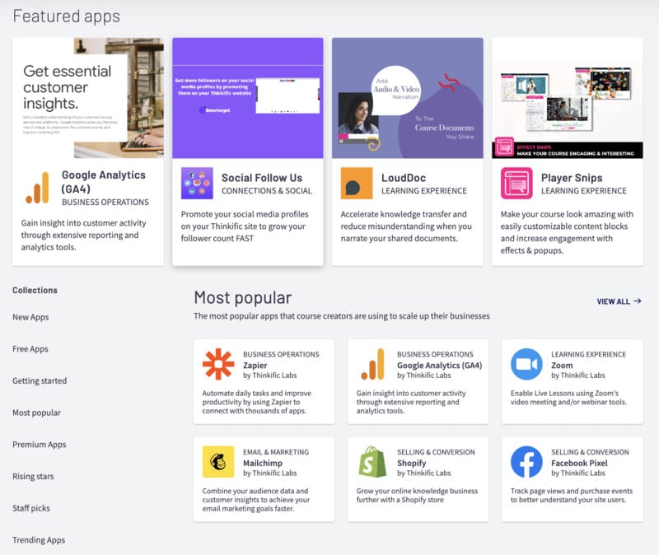Open Google Analytics (GA4) title in Most popular
The image size is (659, 555).
(x=440, y=365)
